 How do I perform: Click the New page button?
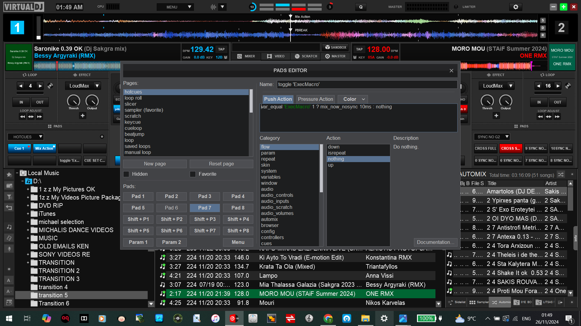pos(155,164)
